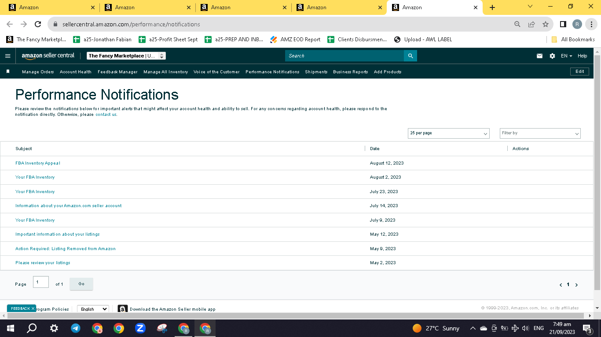The height and width of the screenshot is (337, 601).
Task: Open the browser zoom magnifier icon
Action: click(x=517, y=24)
